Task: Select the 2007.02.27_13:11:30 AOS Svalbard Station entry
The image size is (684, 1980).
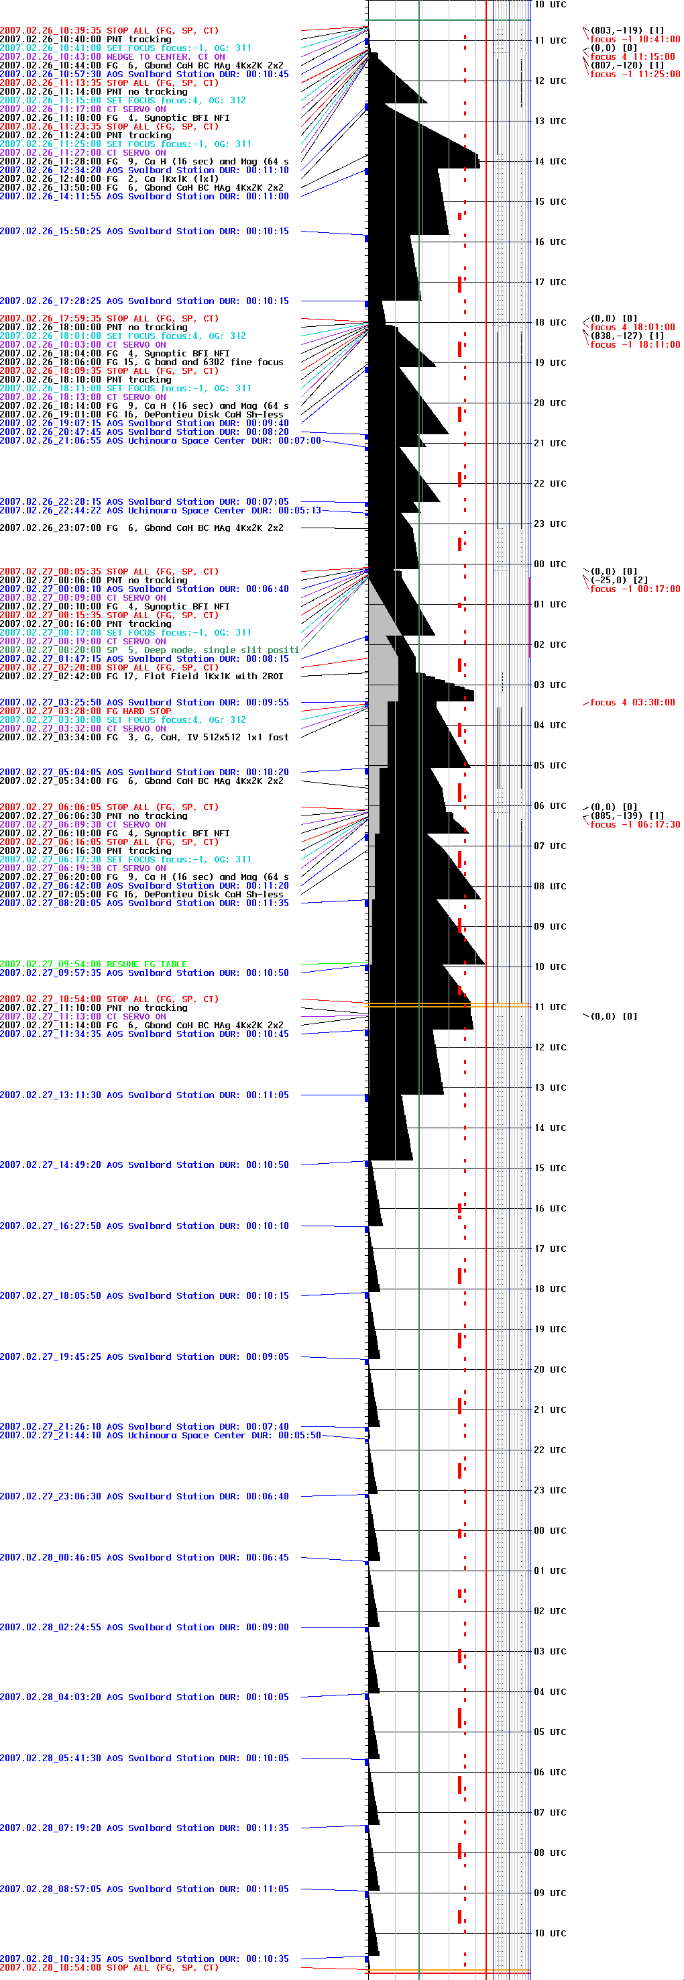Action: (144, 1095)
